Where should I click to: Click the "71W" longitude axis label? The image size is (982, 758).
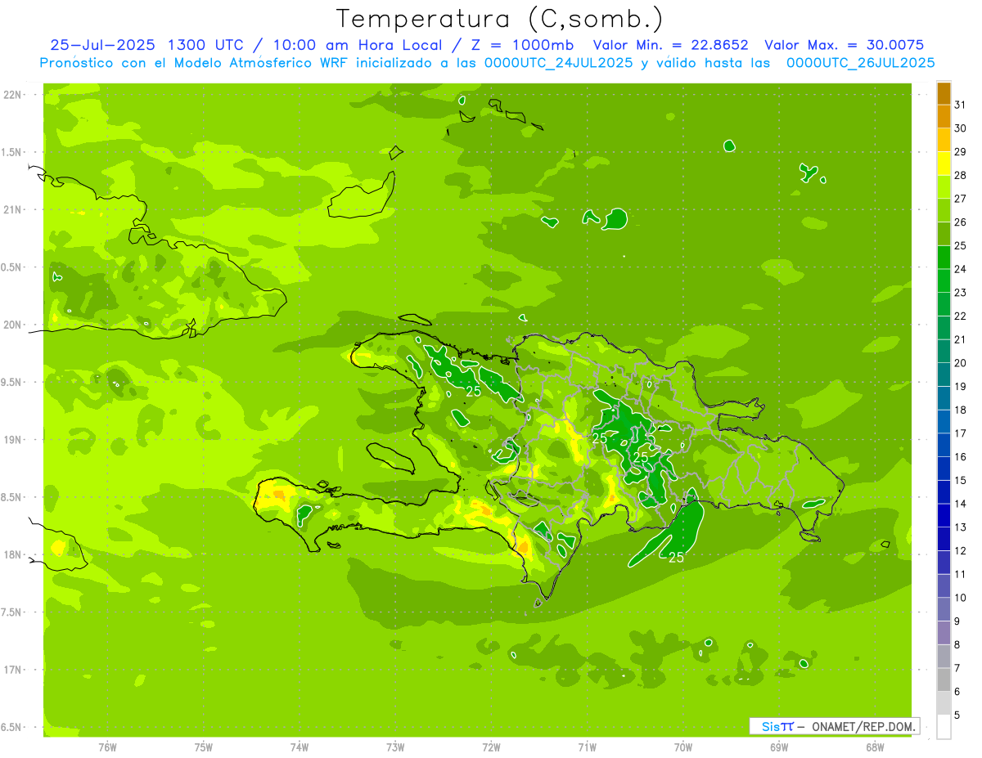click(x=587, y=747)
